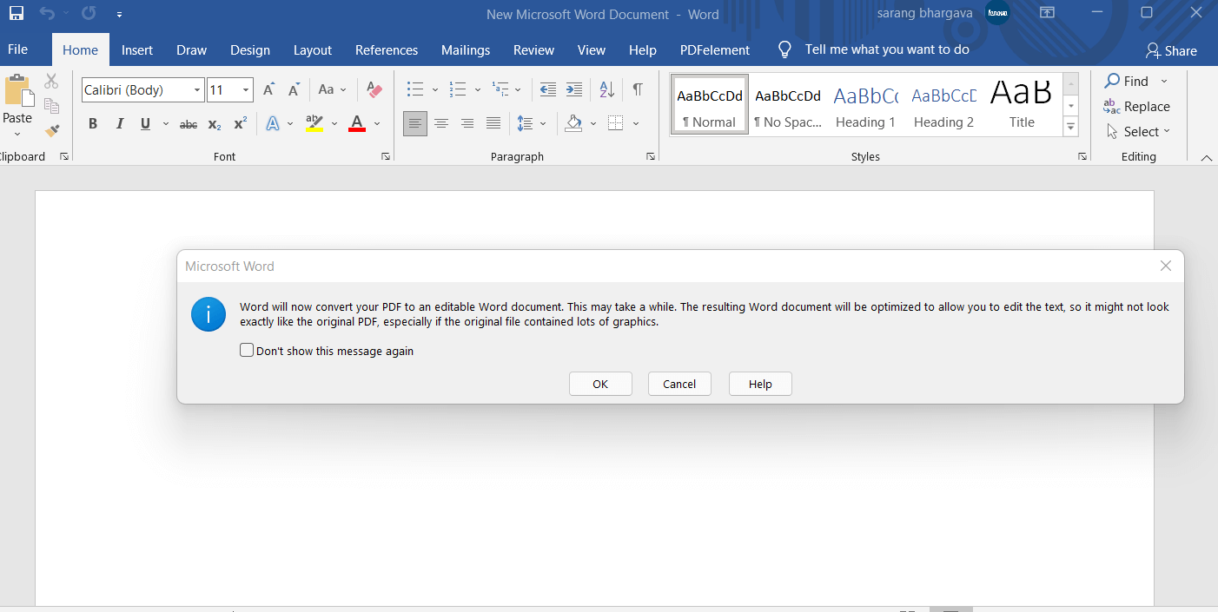Viewport: 1218px width, 612px height.
Task: Toggle Show/Hide paragraph marks icon
Action: (638, 89)
